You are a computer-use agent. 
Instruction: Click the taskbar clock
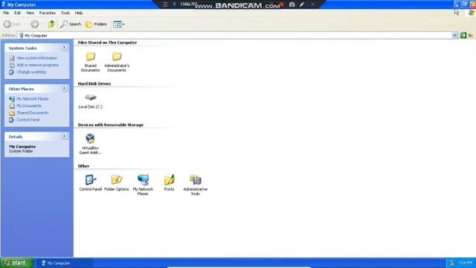coord(466,263)
